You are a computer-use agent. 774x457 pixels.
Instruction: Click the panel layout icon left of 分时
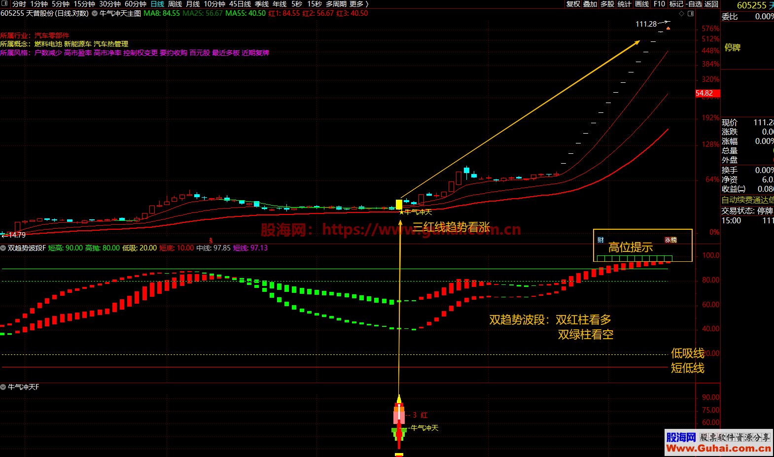[4, 4]
